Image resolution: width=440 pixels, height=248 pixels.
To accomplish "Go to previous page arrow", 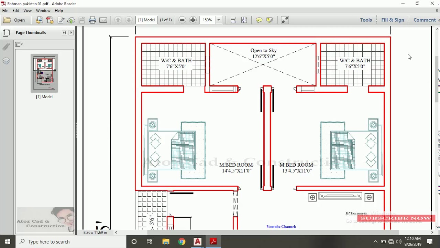I will 118,20.
